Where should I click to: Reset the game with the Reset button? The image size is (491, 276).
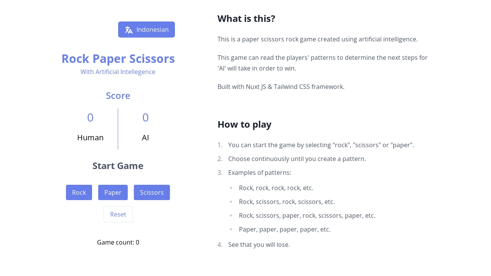coord(118,214)
